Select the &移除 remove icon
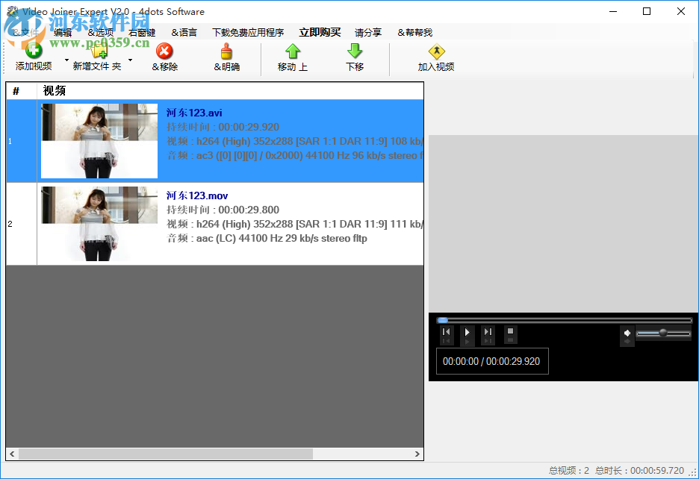Viewport: 699px width, 479px height. click(164, 52)
